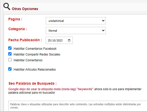
Task: Click the Seo Palabras de Busqueda heading
Action: coord(32,83)
